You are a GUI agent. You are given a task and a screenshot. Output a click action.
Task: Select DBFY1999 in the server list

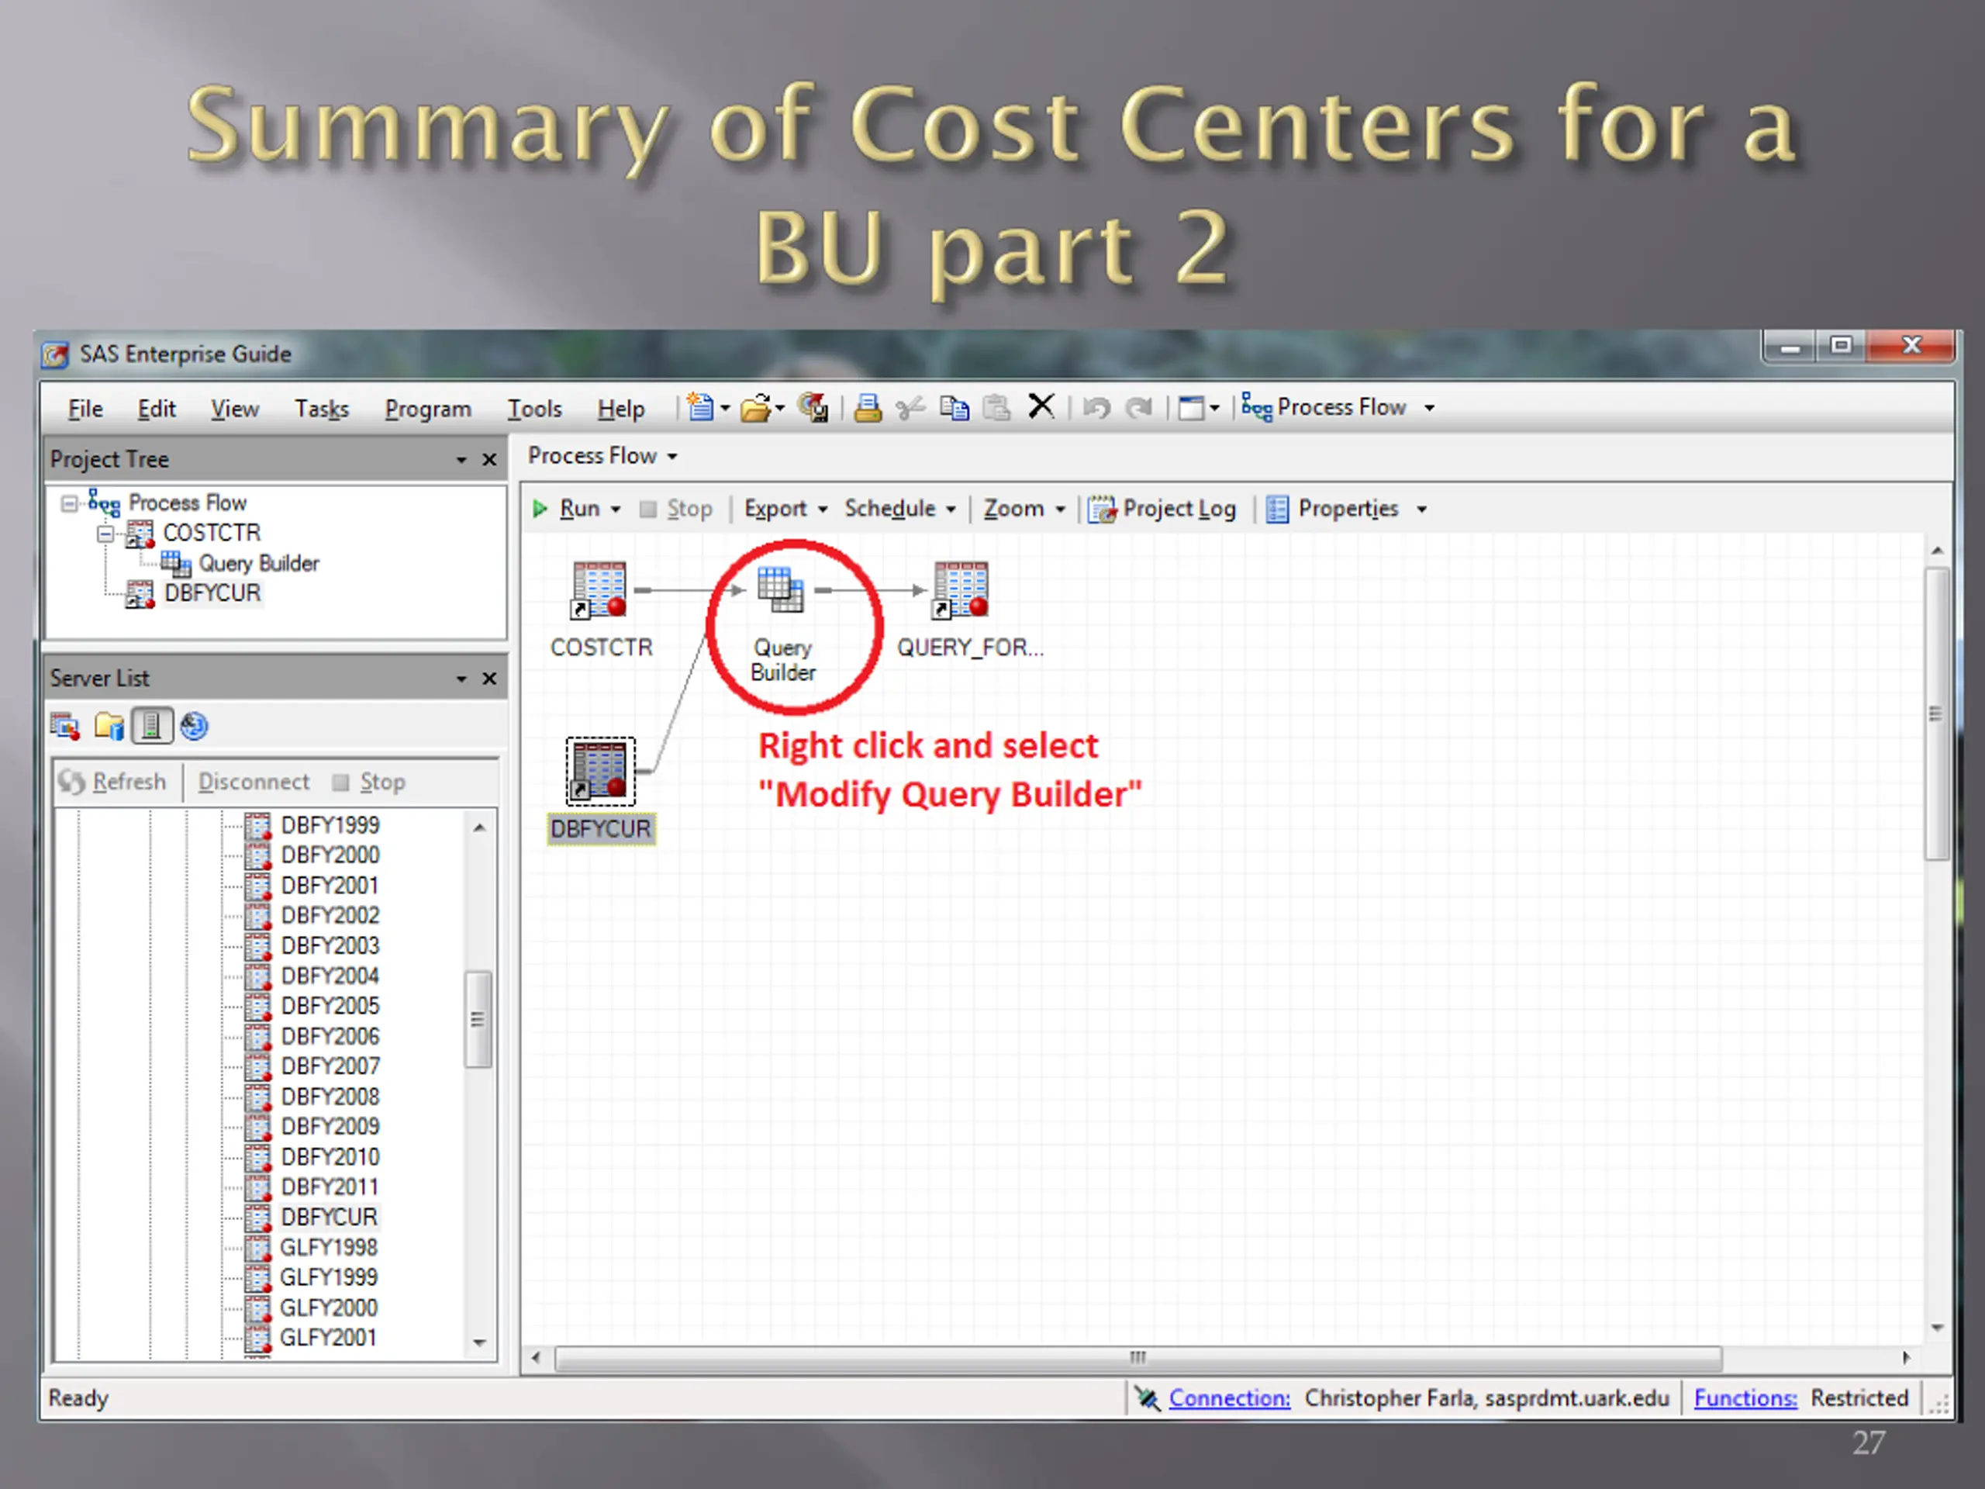point(330,825)
